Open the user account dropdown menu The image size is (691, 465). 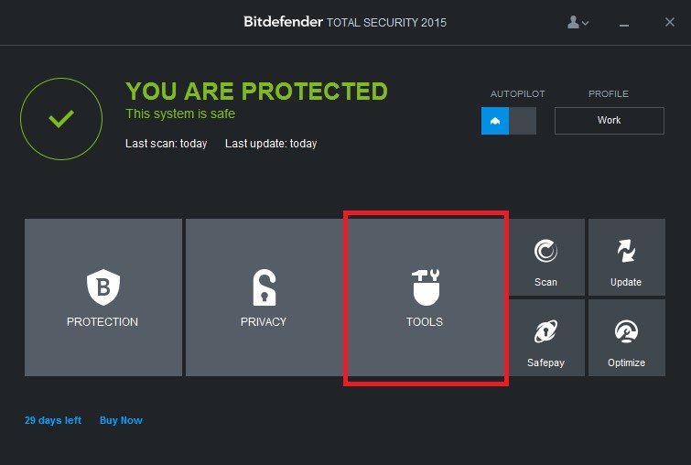(x=578, y=22)
